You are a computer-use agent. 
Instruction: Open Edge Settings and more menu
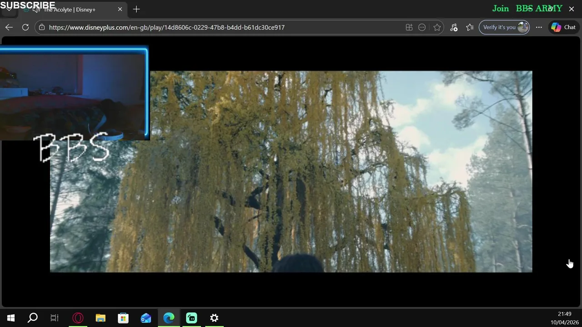(539, 27)
